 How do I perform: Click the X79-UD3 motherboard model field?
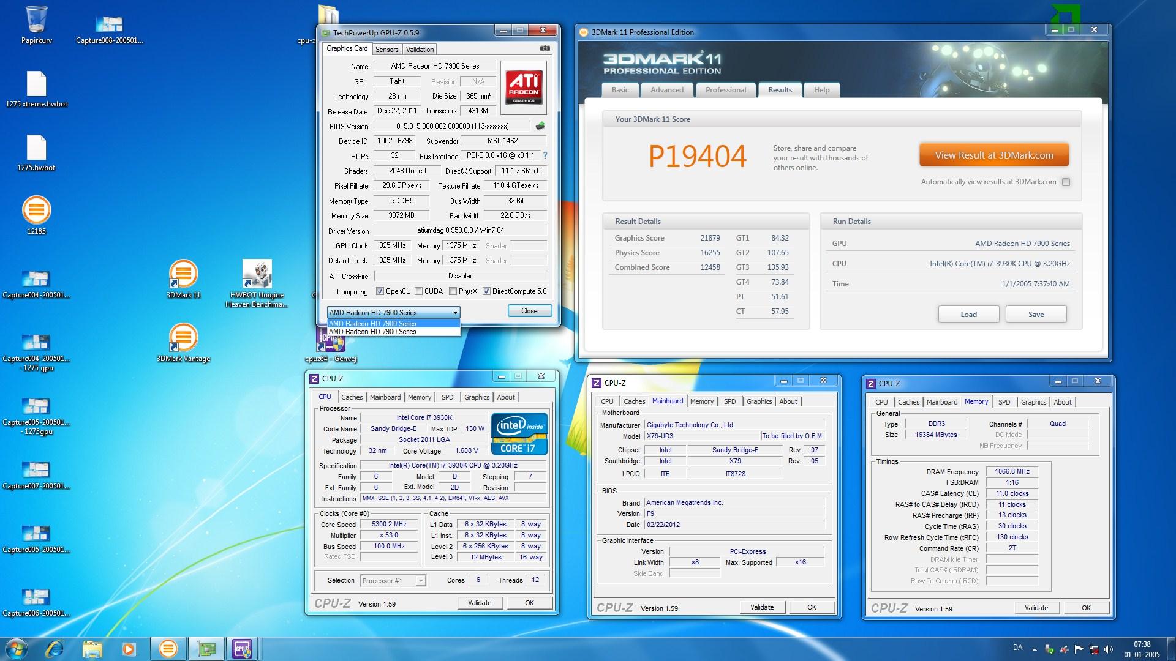tap(702, 436)
